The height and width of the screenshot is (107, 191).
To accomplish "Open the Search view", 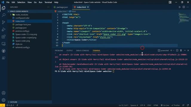I will click(x=4, y=15).
